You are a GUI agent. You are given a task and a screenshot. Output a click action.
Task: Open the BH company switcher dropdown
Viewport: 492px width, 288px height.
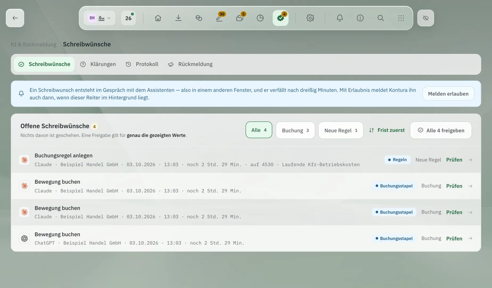(99, 18)
